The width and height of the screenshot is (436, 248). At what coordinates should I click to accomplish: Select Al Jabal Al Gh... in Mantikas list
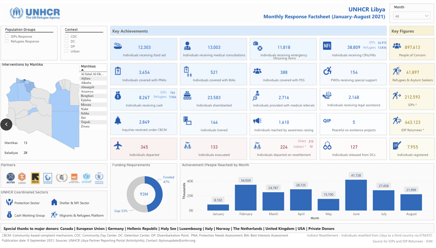93,74
